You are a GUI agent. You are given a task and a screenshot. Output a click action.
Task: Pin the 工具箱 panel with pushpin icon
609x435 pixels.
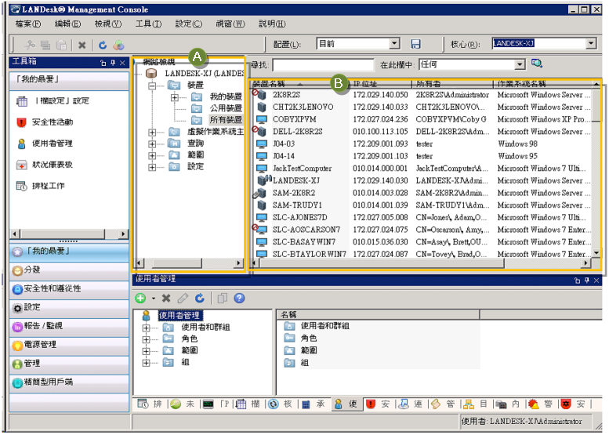(x=113, y=63)
